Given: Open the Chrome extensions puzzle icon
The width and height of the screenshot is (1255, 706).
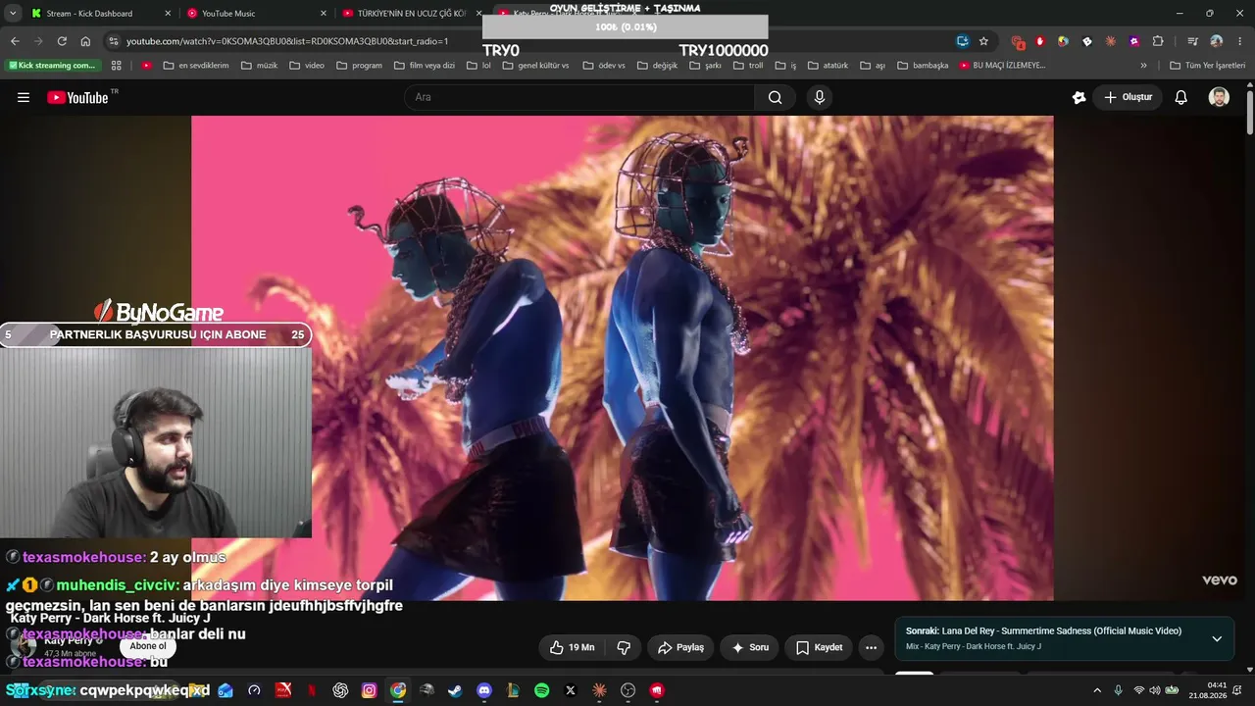Looking at the screenshot, I should tap(1158, 41).
